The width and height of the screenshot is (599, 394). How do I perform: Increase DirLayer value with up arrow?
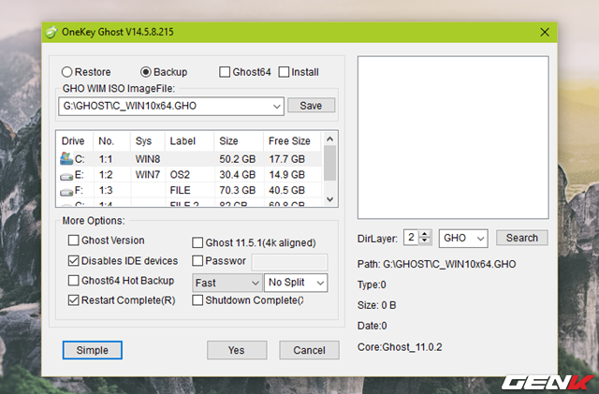click(424, 234)
